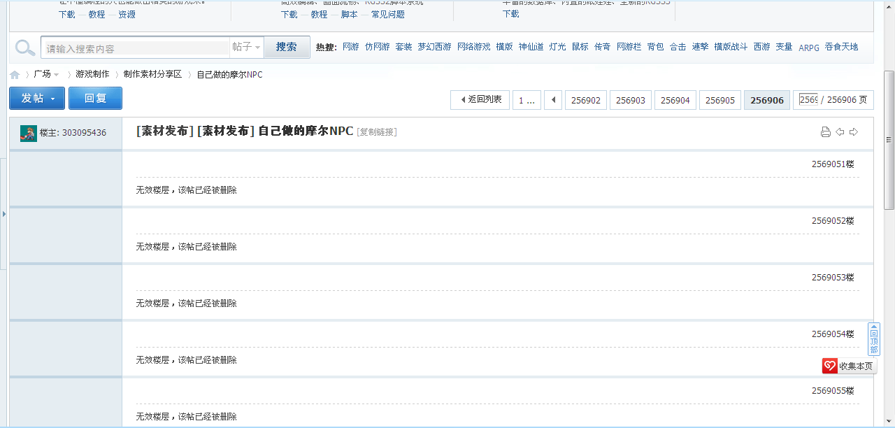Expand the left side panel arrow
This screenshot has height=428, width=895.
pyautogui.click(x=3, y=213)
